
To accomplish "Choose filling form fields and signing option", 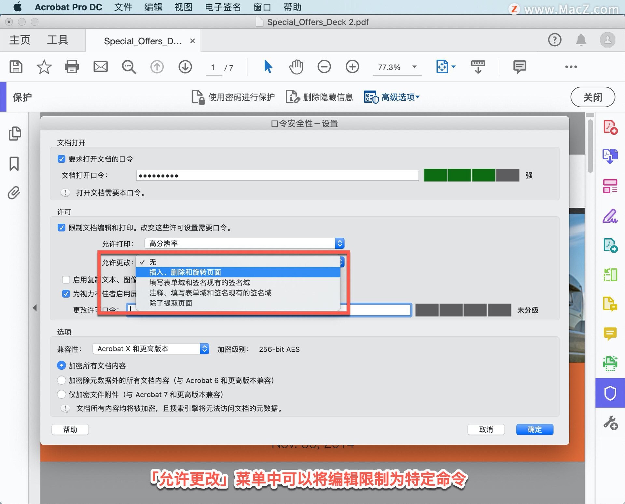I will (238, 282).
